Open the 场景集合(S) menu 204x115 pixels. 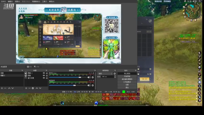(36, 2)
